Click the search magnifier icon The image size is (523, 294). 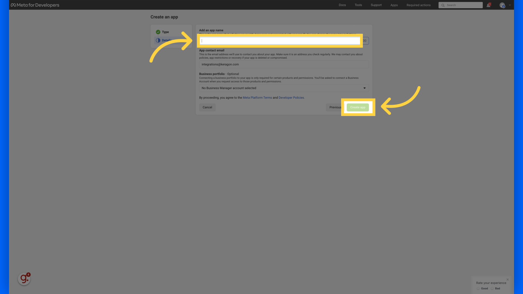443,5
